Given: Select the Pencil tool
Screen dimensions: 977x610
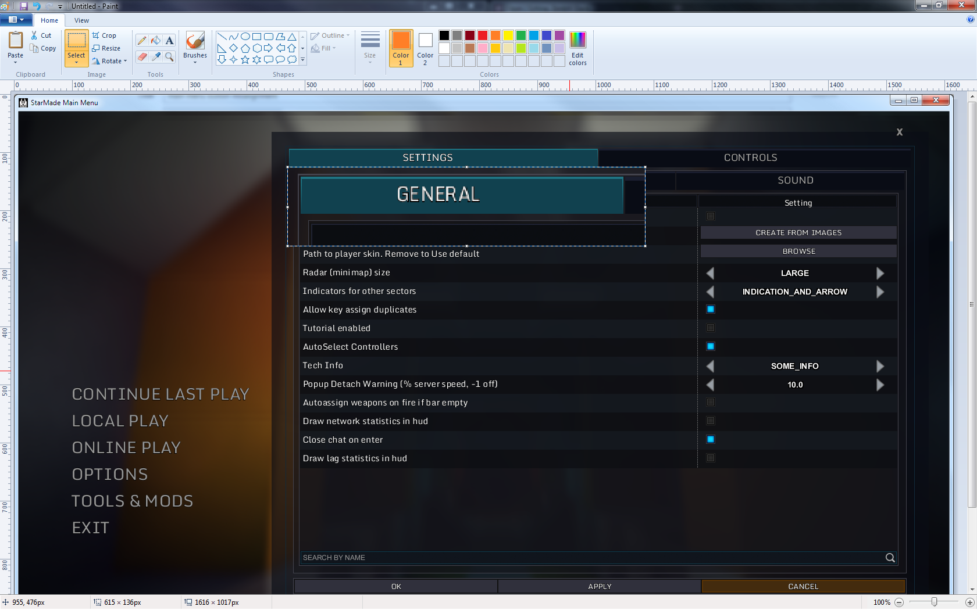Looking at the screenshot, I should (142, 40).
